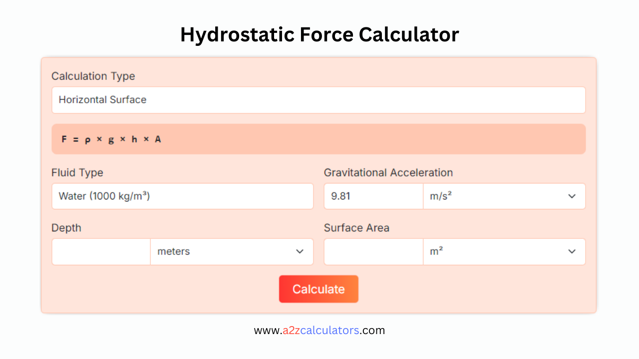Image resolution: width=639 pixels, height=359 pixels.
Task: Click the Hydrostatic Force Calculator heading
Action: 319,34
